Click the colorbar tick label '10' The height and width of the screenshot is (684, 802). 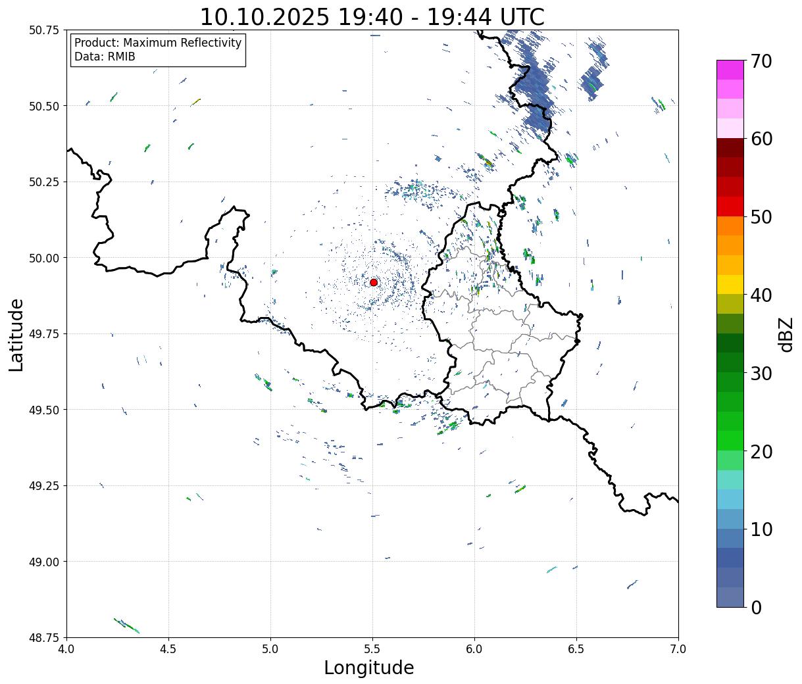pos(761,529)
